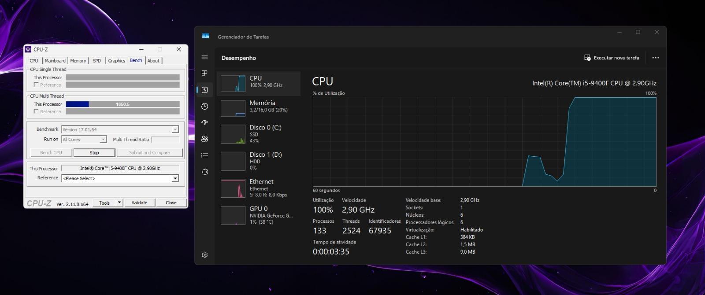Enable the Multi Thread Reference checkbox
The image size is (705, 295).
36,111
